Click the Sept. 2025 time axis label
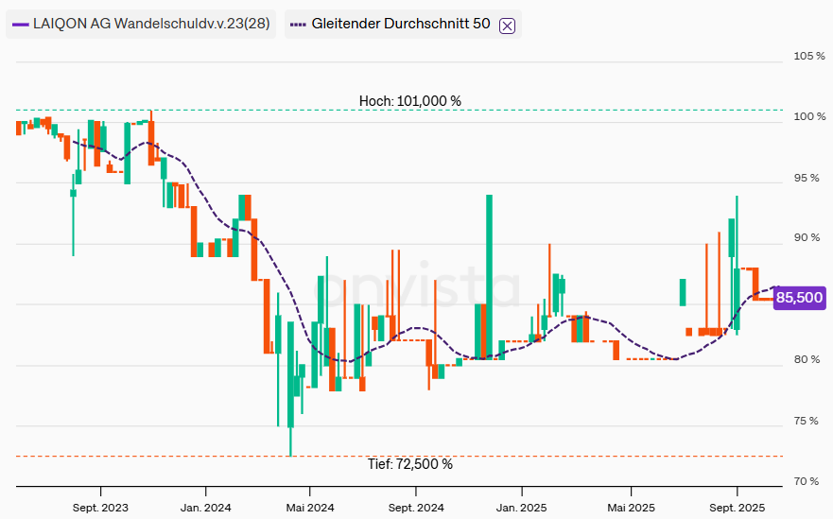Image resolution: width=833 pixels, height=519 pixels. [738, 507]
